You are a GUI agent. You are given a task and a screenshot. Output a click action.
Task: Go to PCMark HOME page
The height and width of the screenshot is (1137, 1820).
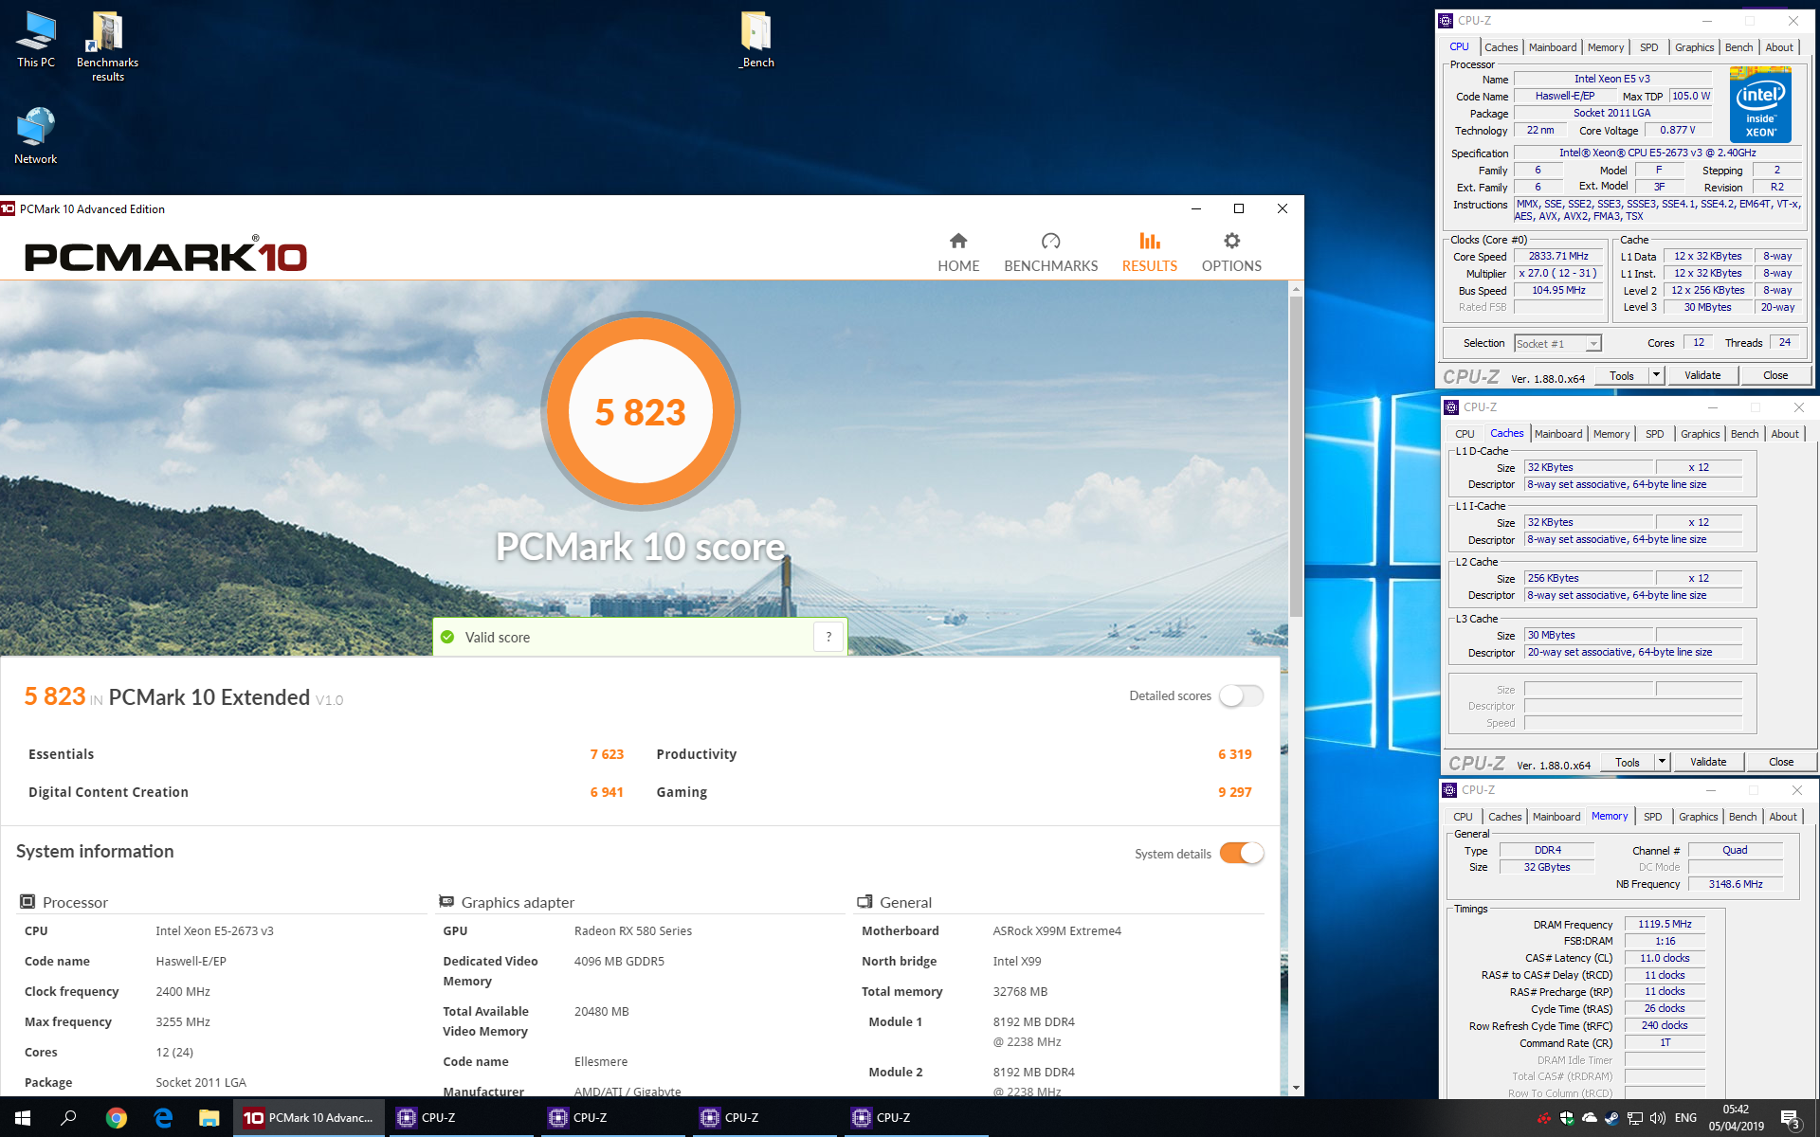click(958, 253)
